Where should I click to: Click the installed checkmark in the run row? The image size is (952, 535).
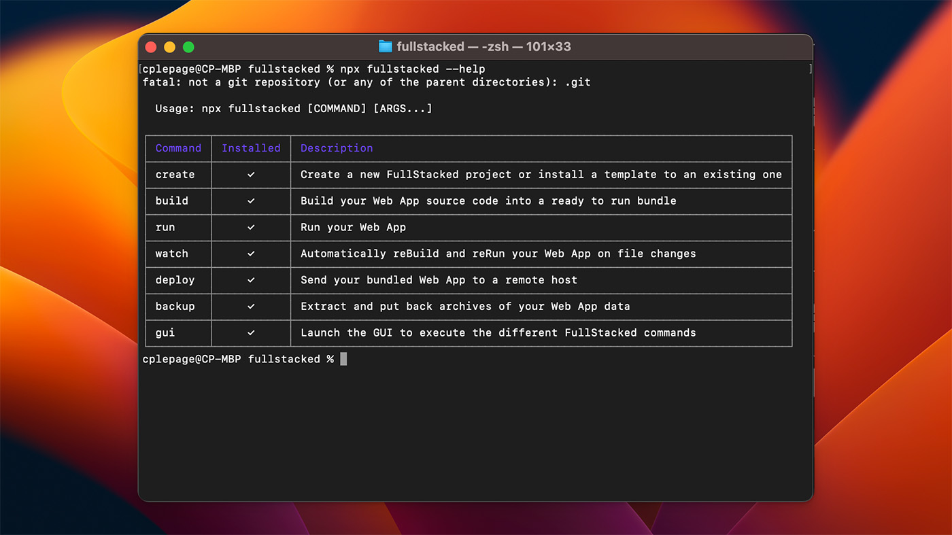tap(251, 227)
